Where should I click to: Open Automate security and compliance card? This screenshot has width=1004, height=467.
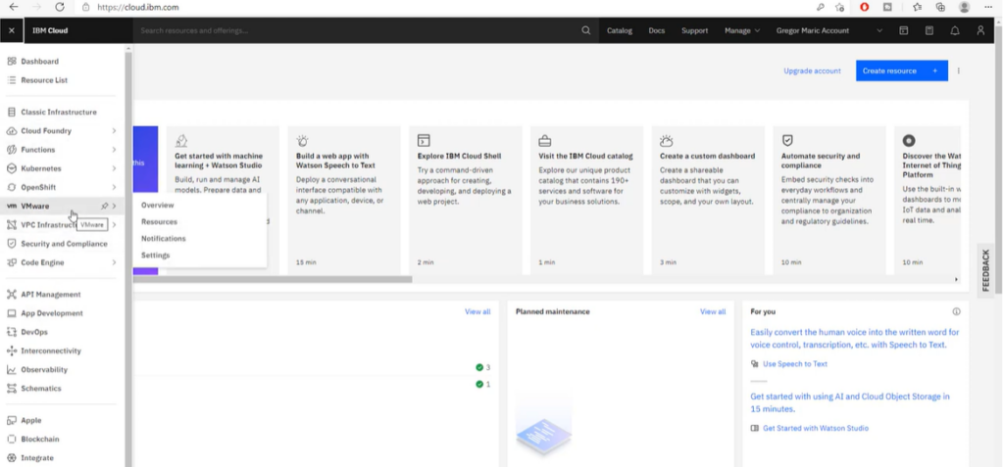[829, 201]
